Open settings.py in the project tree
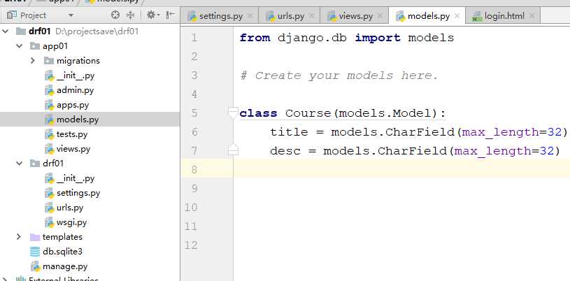Image resolution: width=570 pixels, height=281 pixels. click(78, 193)
